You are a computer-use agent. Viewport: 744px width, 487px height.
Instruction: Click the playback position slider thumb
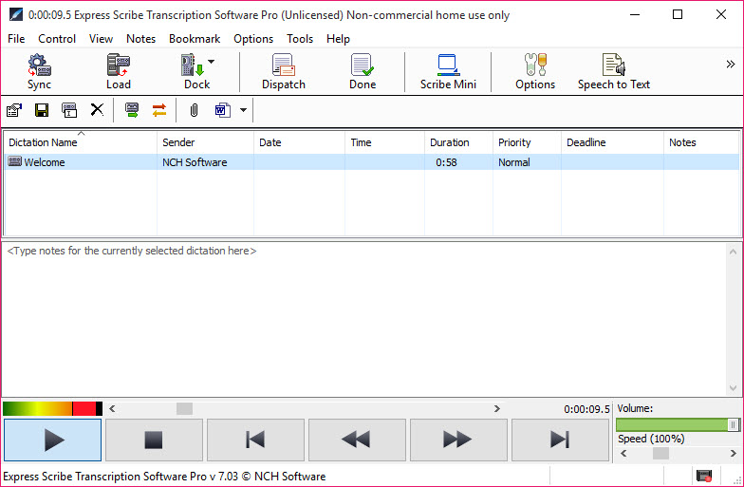tap(184, 408)
